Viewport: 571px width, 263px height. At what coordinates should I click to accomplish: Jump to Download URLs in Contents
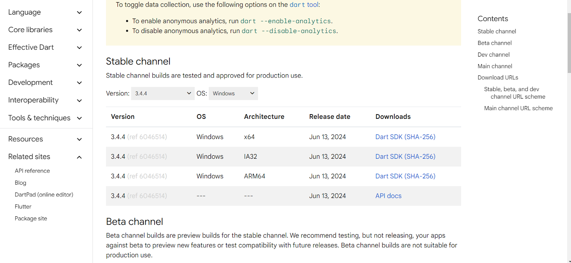[x=498, y=78]
